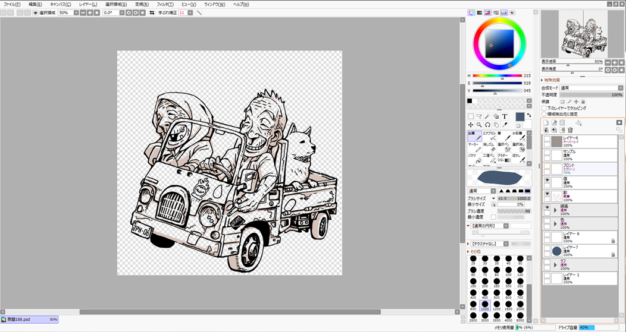Select the Lasso selection tool
This screenshot has width=626, height=332.
point(479,116)
